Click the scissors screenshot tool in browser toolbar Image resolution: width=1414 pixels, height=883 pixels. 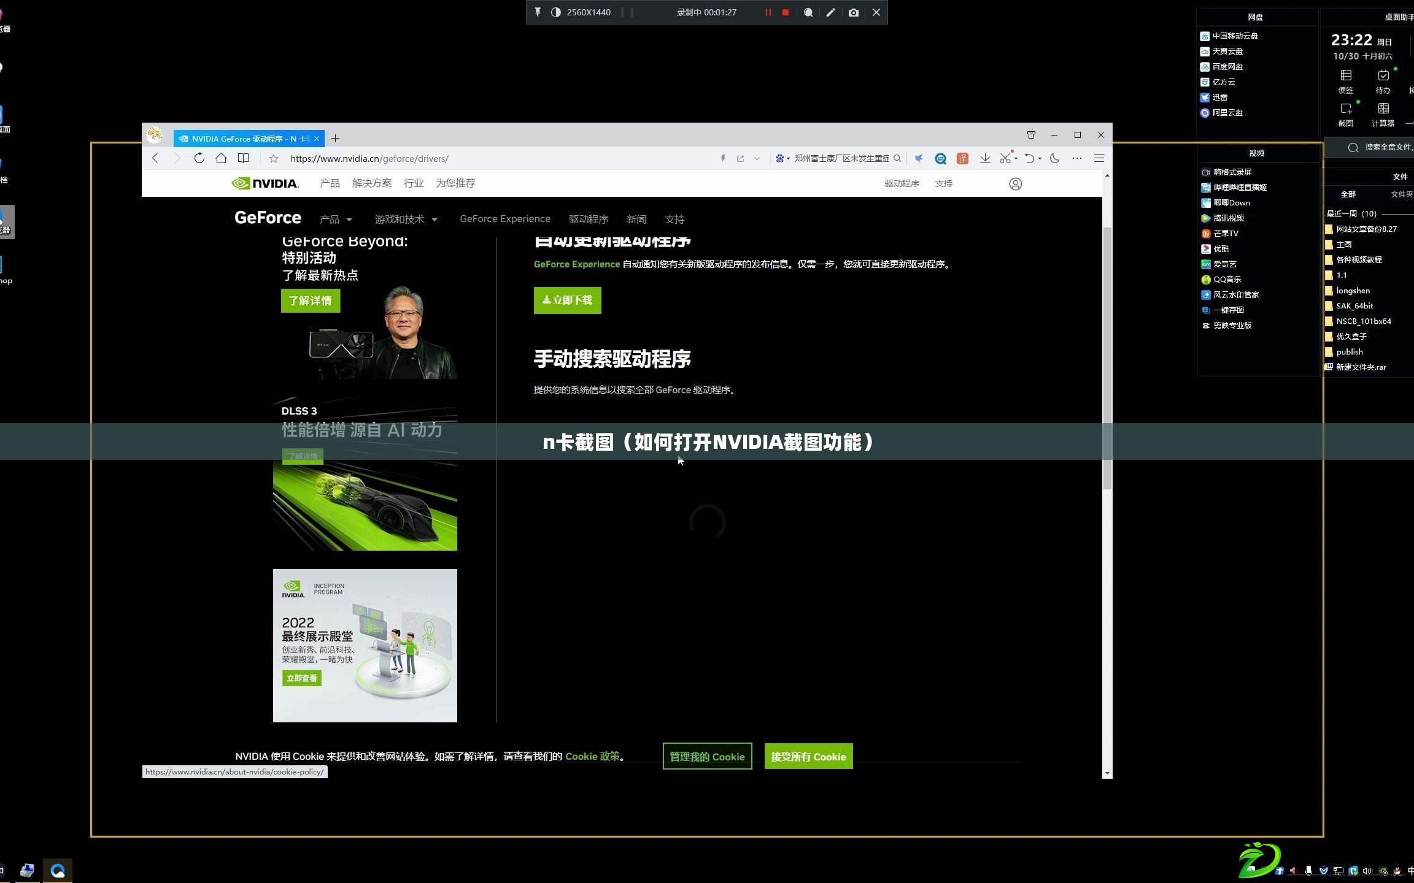tap(1005, 158)
